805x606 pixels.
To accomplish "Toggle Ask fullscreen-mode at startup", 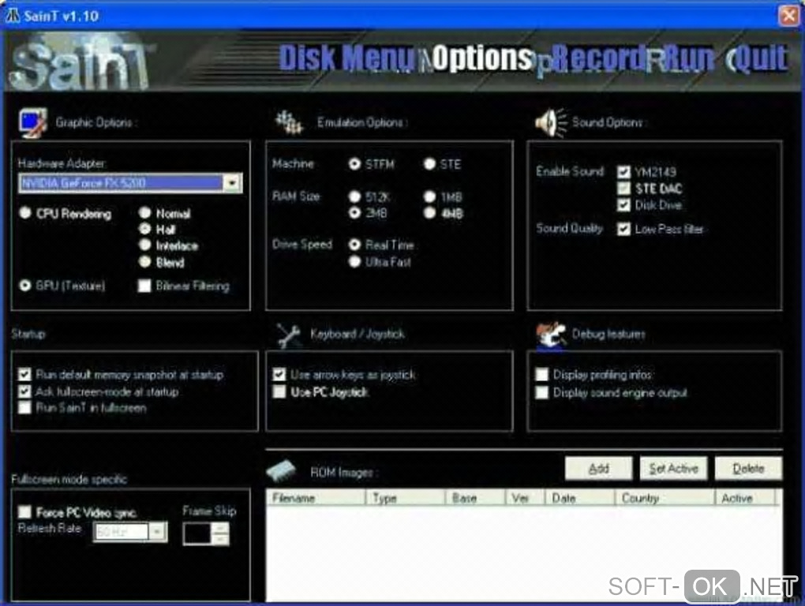I will coord(24,391).
